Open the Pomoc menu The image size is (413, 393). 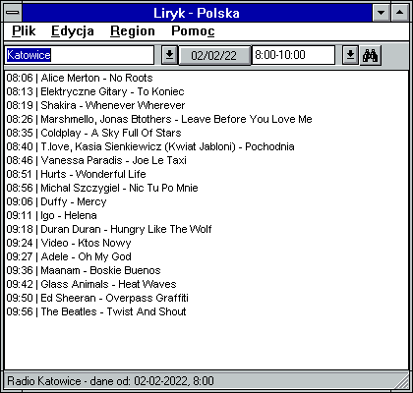(x=193, y=31)
